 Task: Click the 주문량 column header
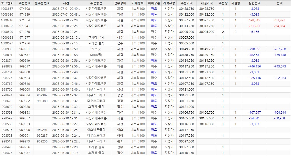pyautogui.click(x=223, y=3)
